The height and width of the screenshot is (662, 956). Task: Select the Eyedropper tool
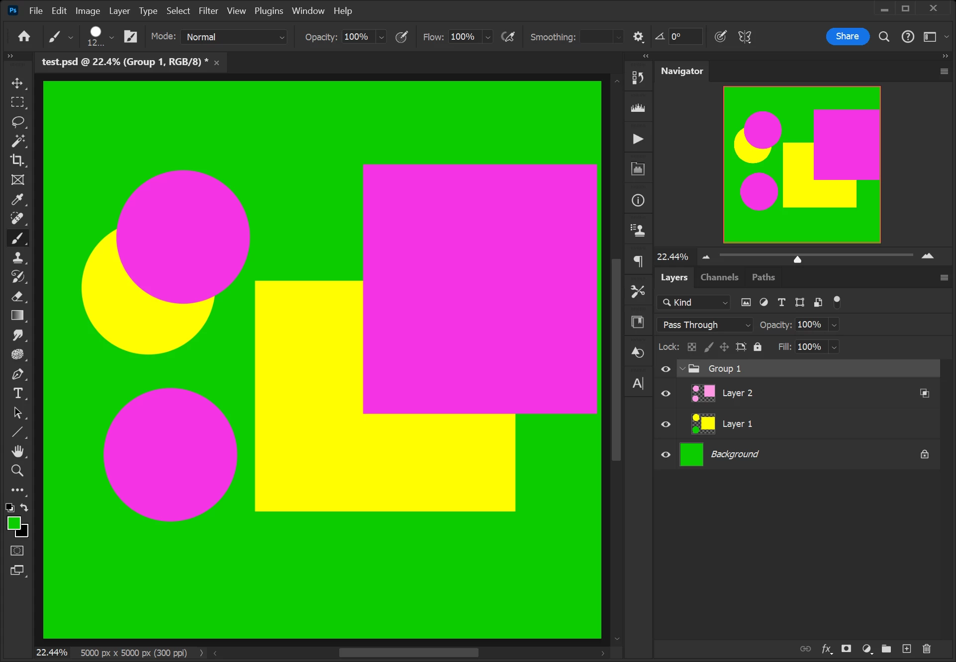point(17,199)
